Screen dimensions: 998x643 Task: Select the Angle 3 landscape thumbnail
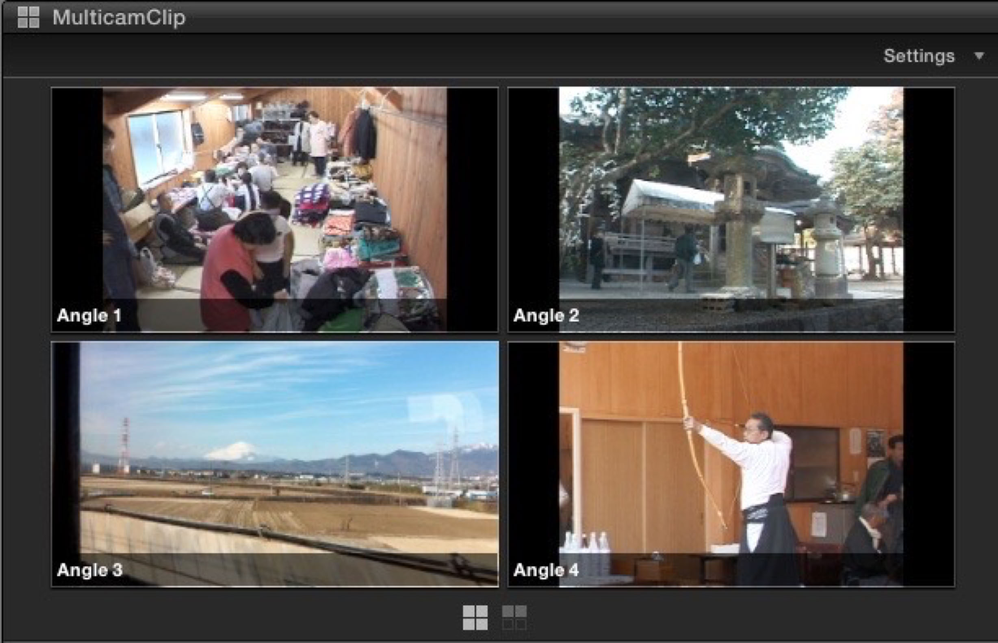pyautogui.click(x=275, y=451)
